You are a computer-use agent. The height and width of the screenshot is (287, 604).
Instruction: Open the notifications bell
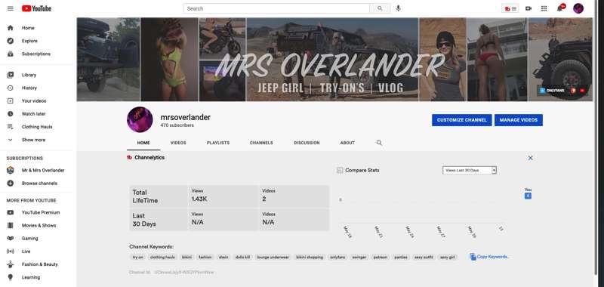coord(560,8)
